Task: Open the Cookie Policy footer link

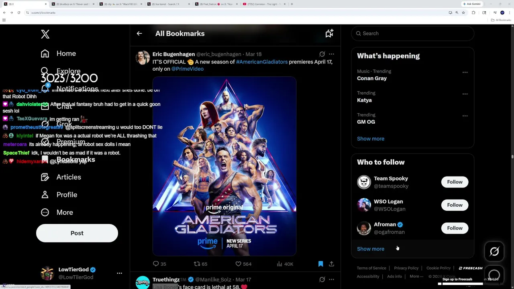Action: (x=439, y=268)
